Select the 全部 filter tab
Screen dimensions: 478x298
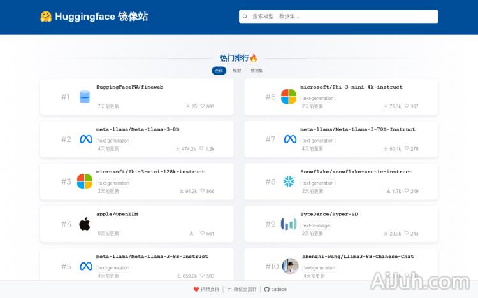point(219,71)
